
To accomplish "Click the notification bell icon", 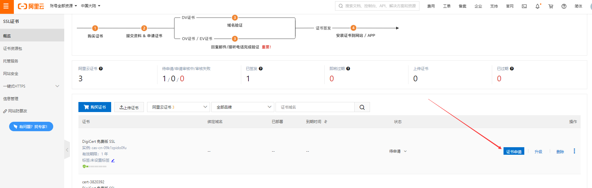I will click(538, 6).
